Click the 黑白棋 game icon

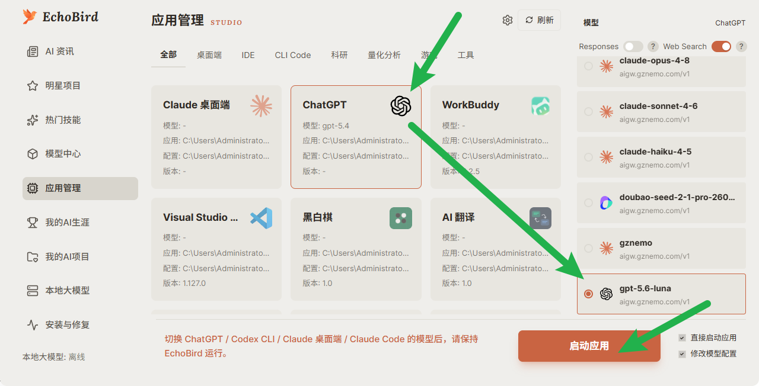tap(401, 218)
